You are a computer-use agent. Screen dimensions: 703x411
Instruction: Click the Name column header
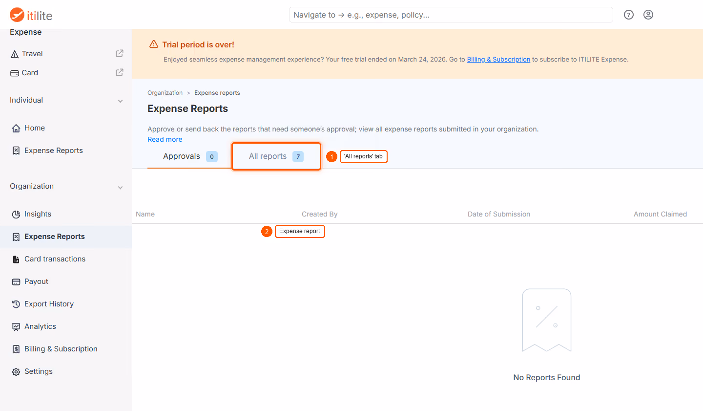[x=145, y=214]
